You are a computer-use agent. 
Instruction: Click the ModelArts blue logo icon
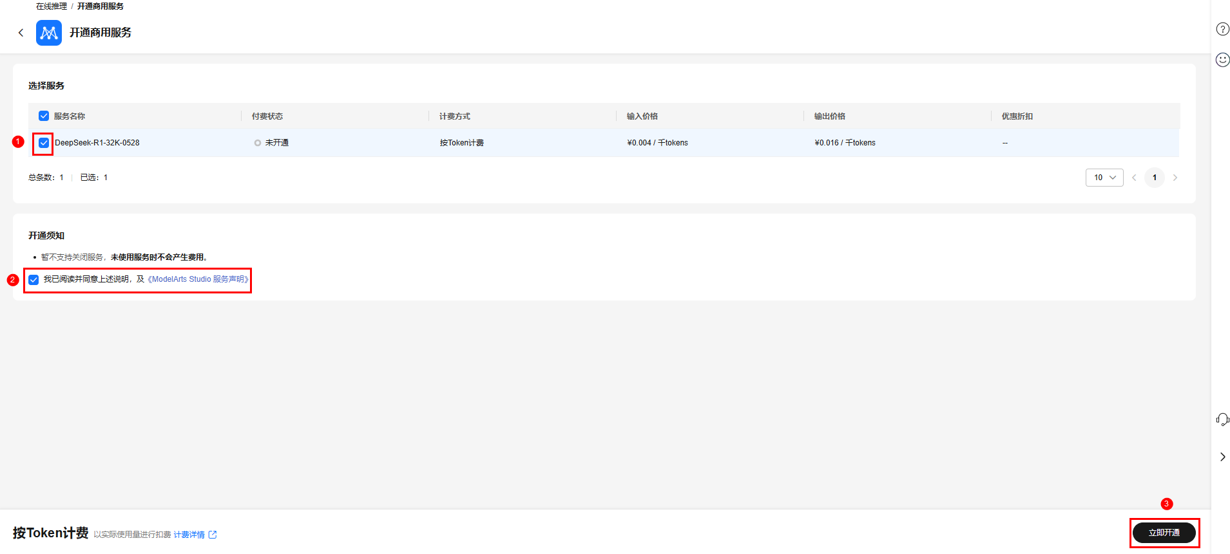tap(49, 33)
